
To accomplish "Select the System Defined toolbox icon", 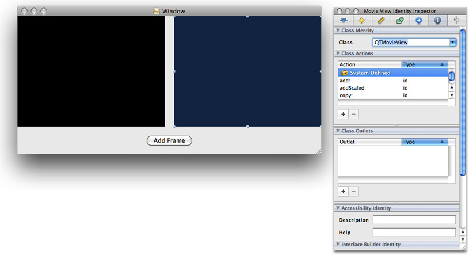I will [x=344, y=73].
